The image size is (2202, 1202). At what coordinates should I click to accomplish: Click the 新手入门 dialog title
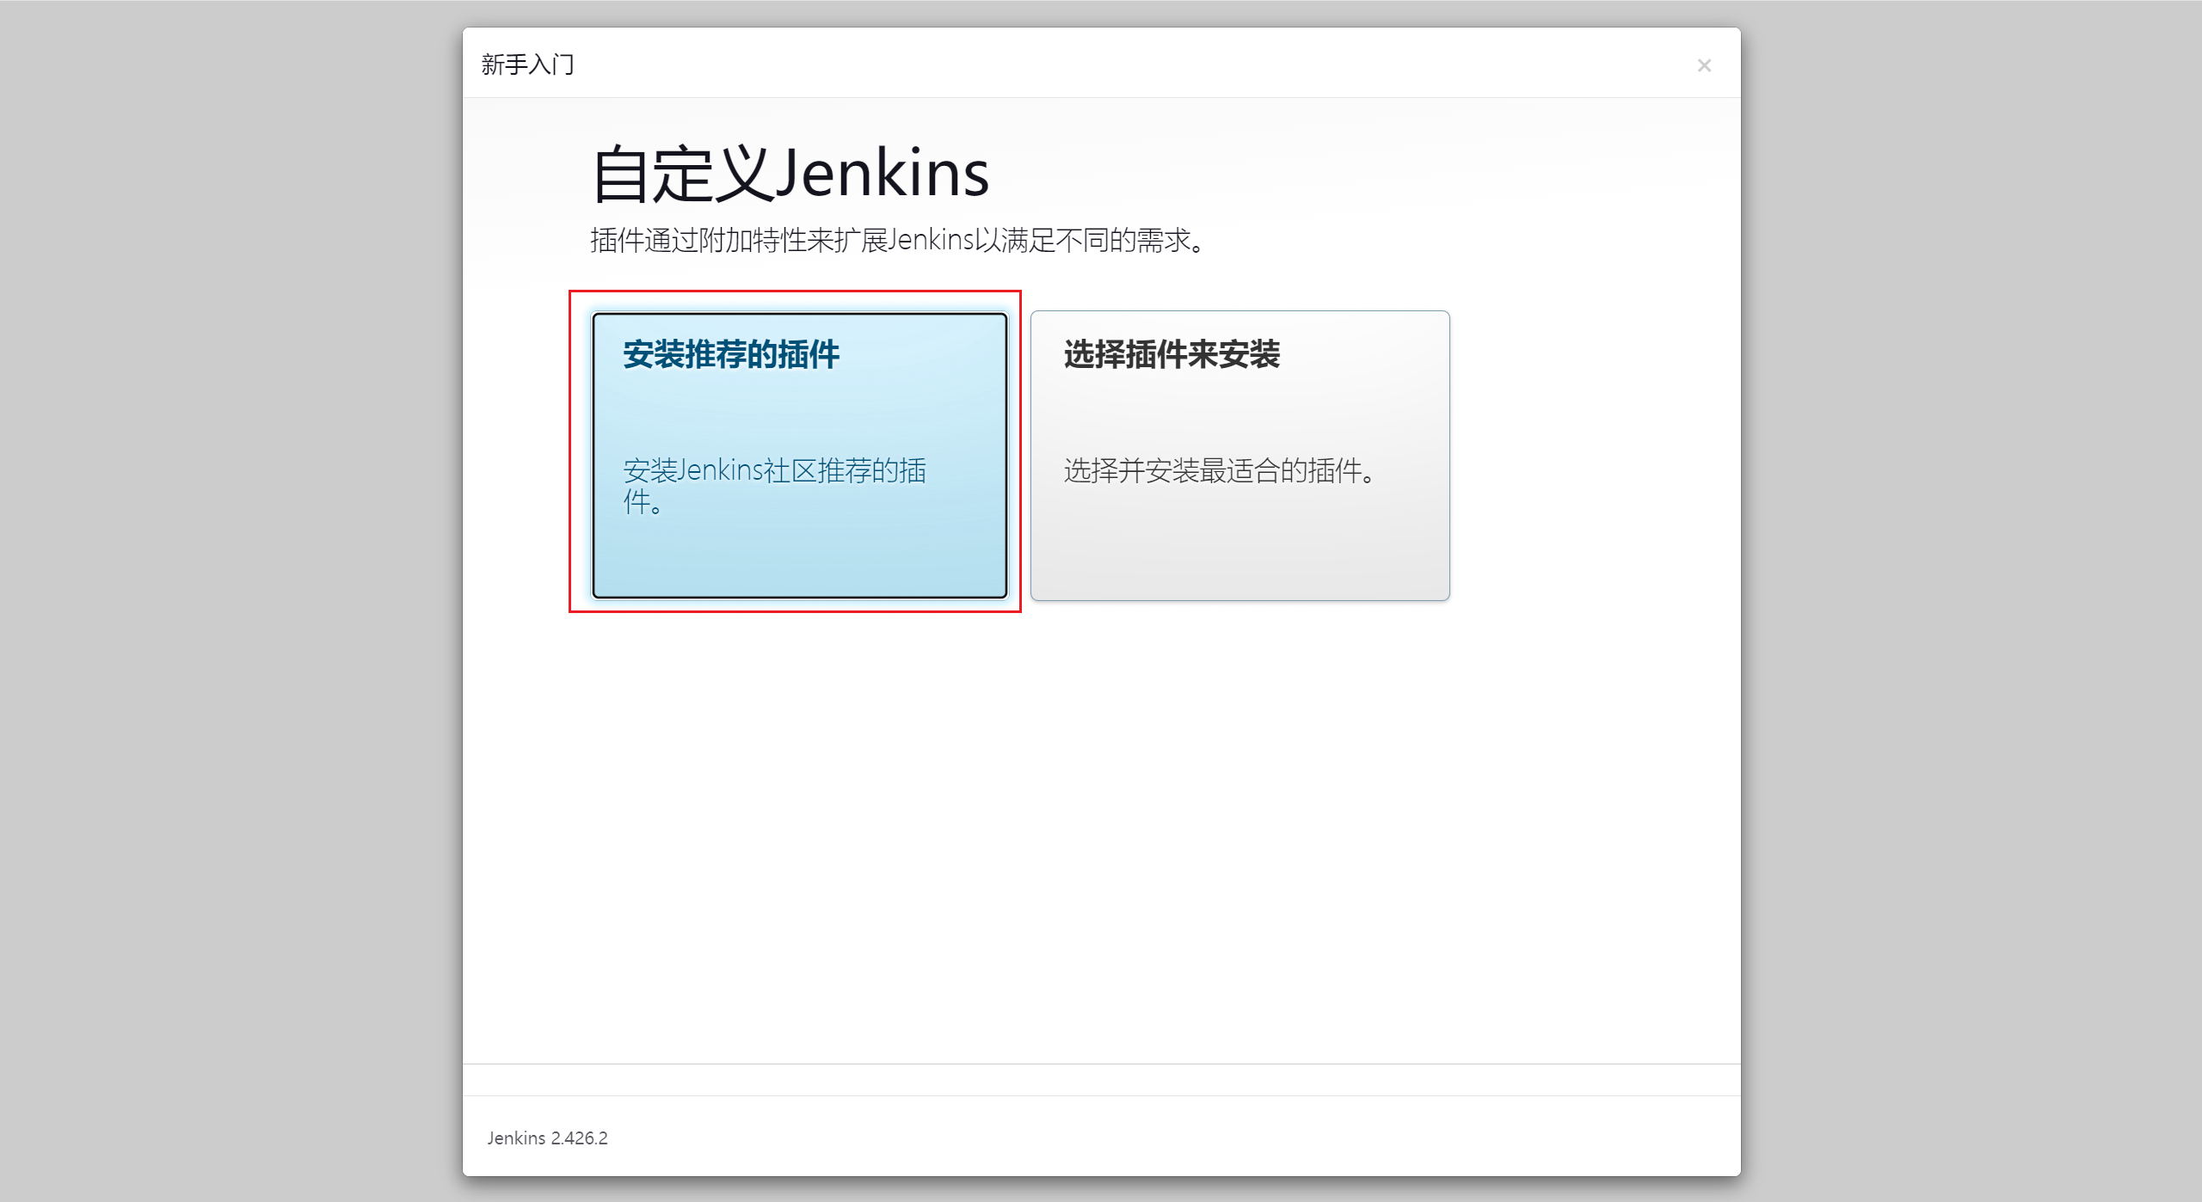click(x=527, y=64)
